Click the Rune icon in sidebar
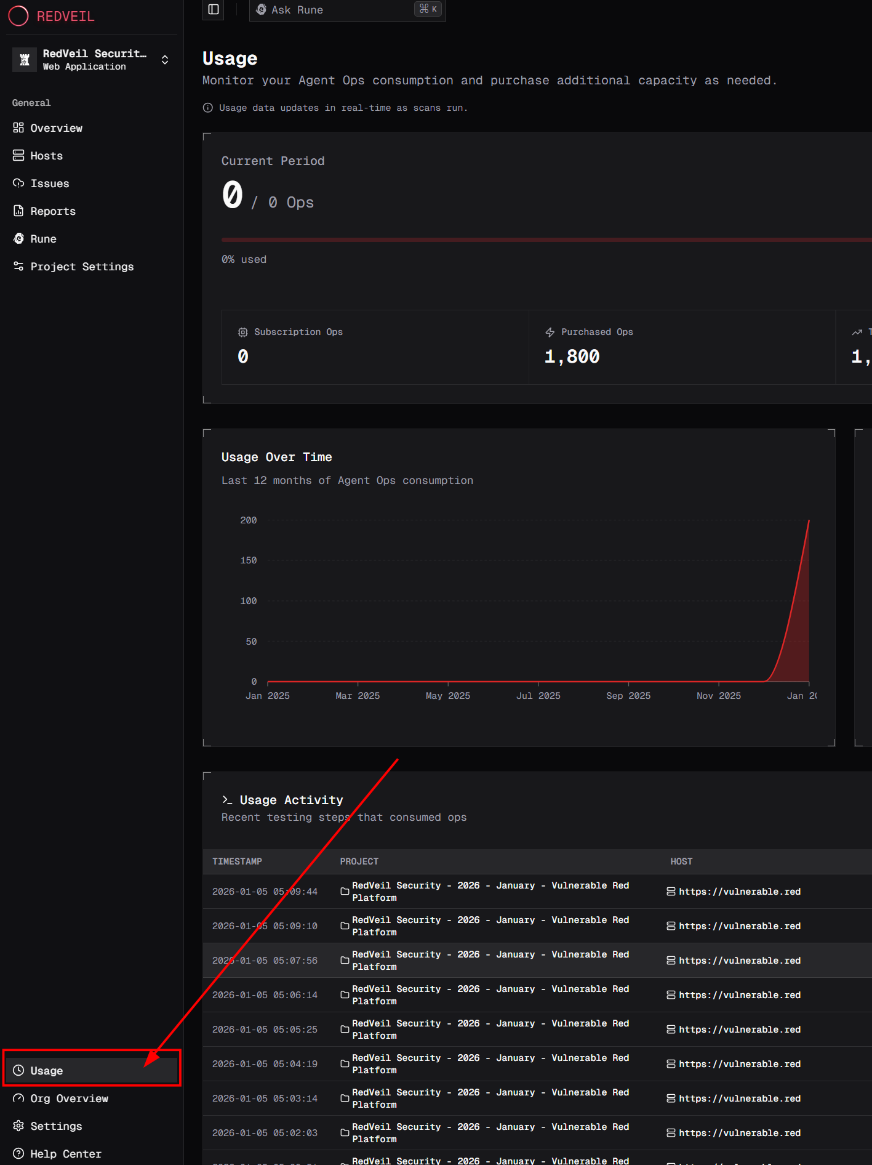Viewport: 872px width, 1165px height. tap(18, 238)
